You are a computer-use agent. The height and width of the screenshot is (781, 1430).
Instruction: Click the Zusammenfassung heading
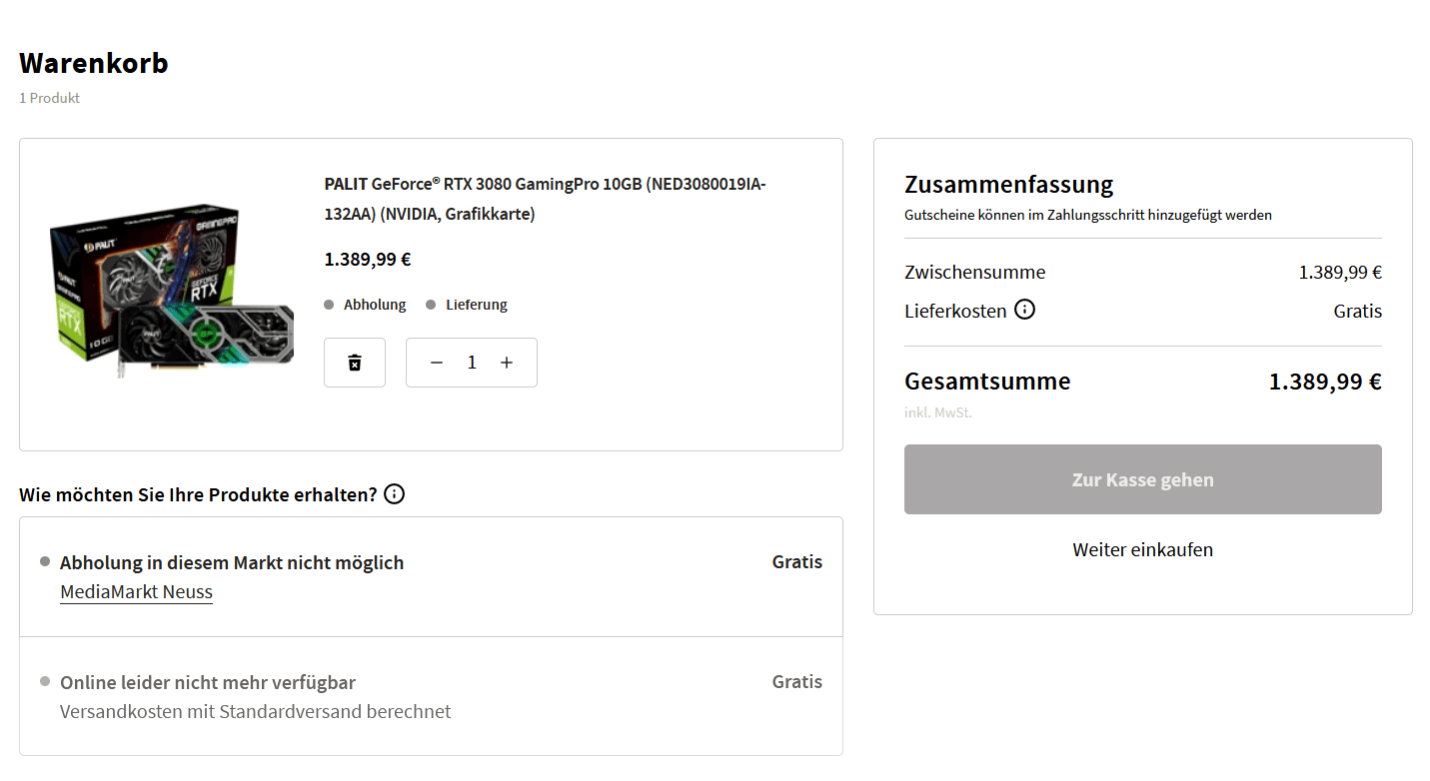tap(1009, 185)
